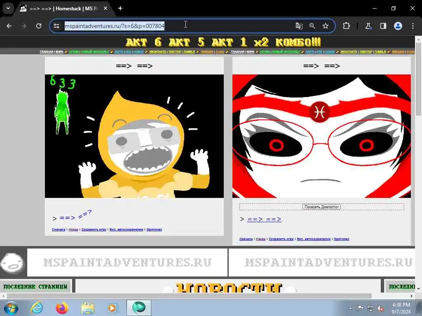The image size is (422, 316).
Task: Click the green glowing figure sprite
Action: [x=62, y=112]
